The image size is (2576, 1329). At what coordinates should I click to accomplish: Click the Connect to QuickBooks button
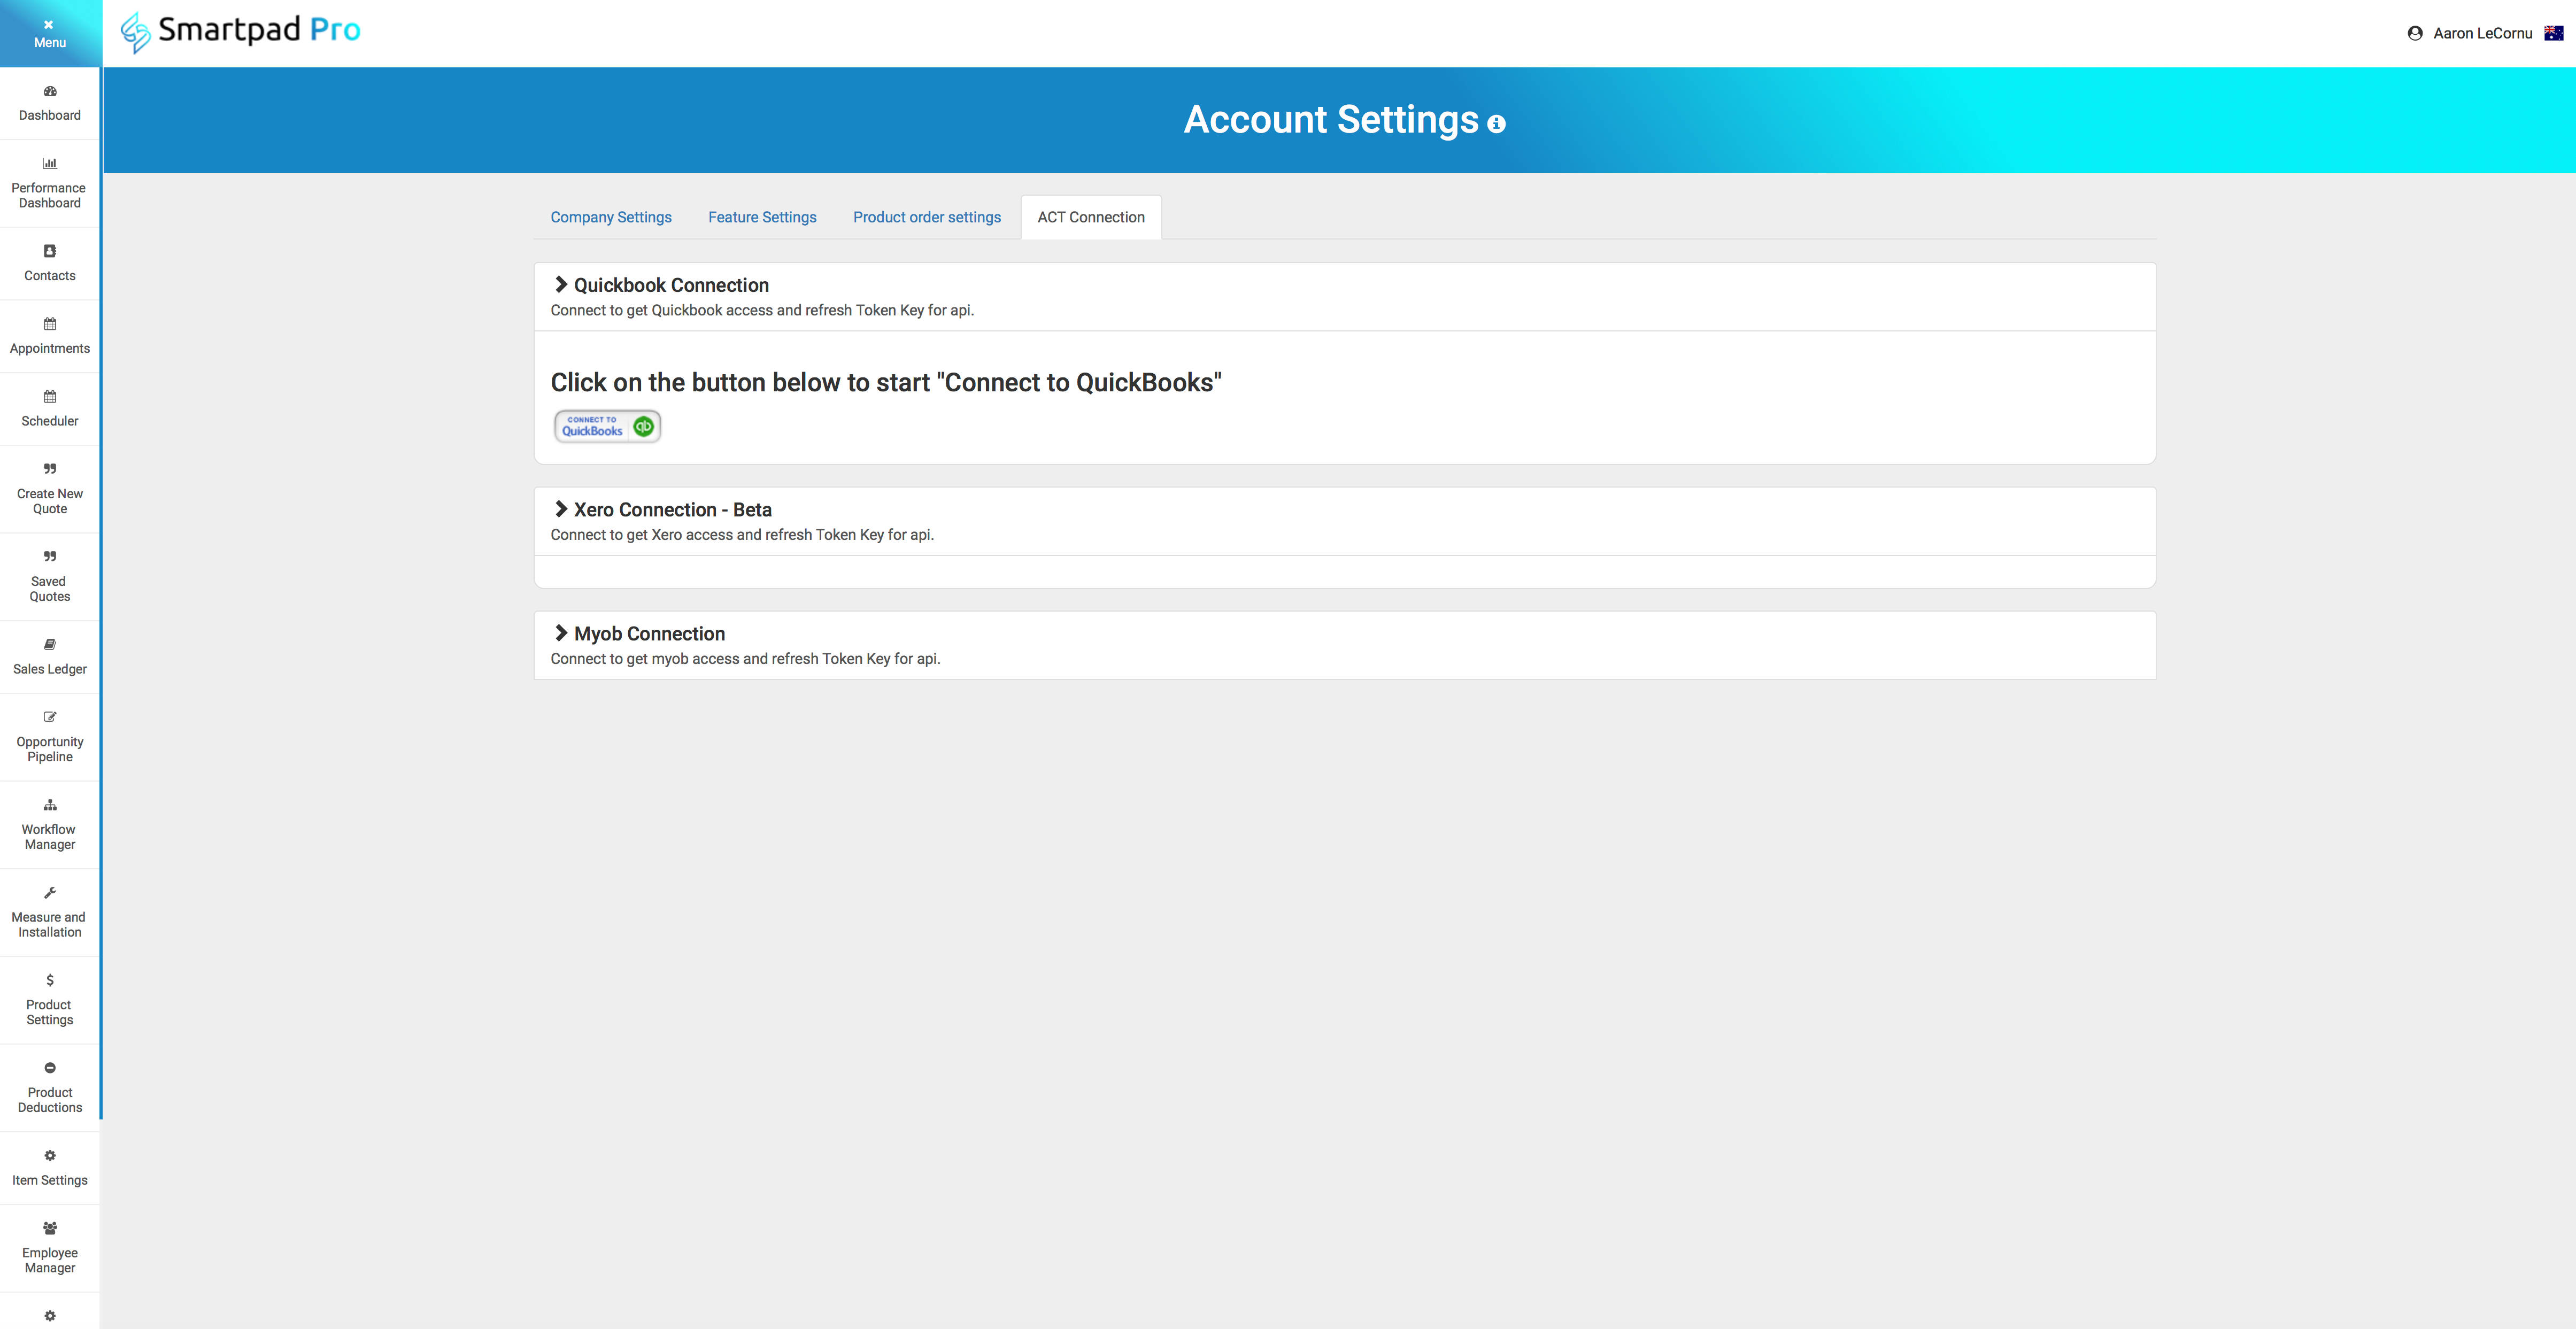608,427
